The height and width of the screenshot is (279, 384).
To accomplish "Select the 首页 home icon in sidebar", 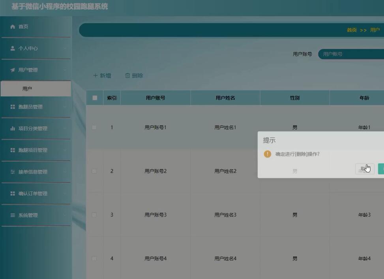I will click(x=12, y=26).
